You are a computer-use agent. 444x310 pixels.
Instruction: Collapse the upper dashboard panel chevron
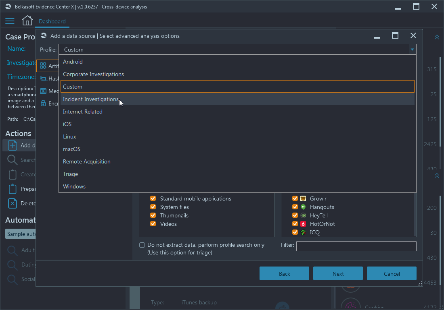(437, 37)
